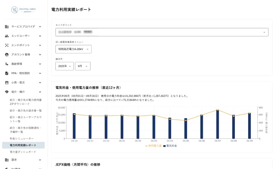
Task: Click the エンドユーザー people icon
Action: [7, 36]
